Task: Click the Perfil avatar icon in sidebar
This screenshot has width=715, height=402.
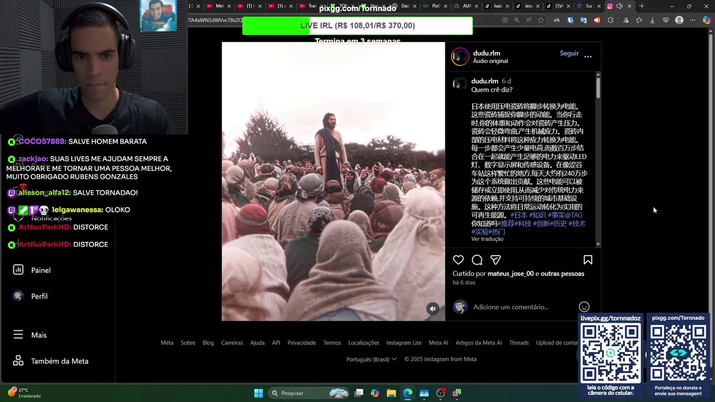Action: pyautogui.click(x=18, y=296)
